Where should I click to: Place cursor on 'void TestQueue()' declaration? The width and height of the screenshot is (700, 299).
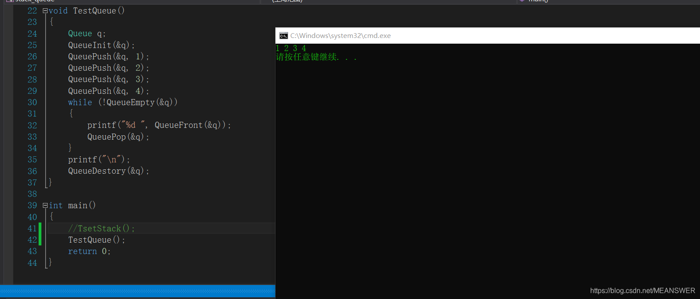[x=87, y=11]
